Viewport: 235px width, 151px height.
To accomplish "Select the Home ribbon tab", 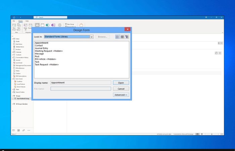I will tap(20, 21).
